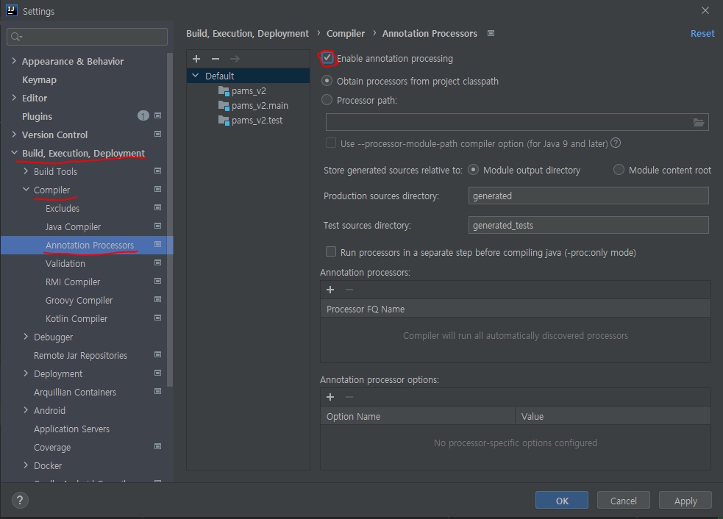Click the project settings icon beside Version Control
Screen dimensions: 723x519
(157, 134)
